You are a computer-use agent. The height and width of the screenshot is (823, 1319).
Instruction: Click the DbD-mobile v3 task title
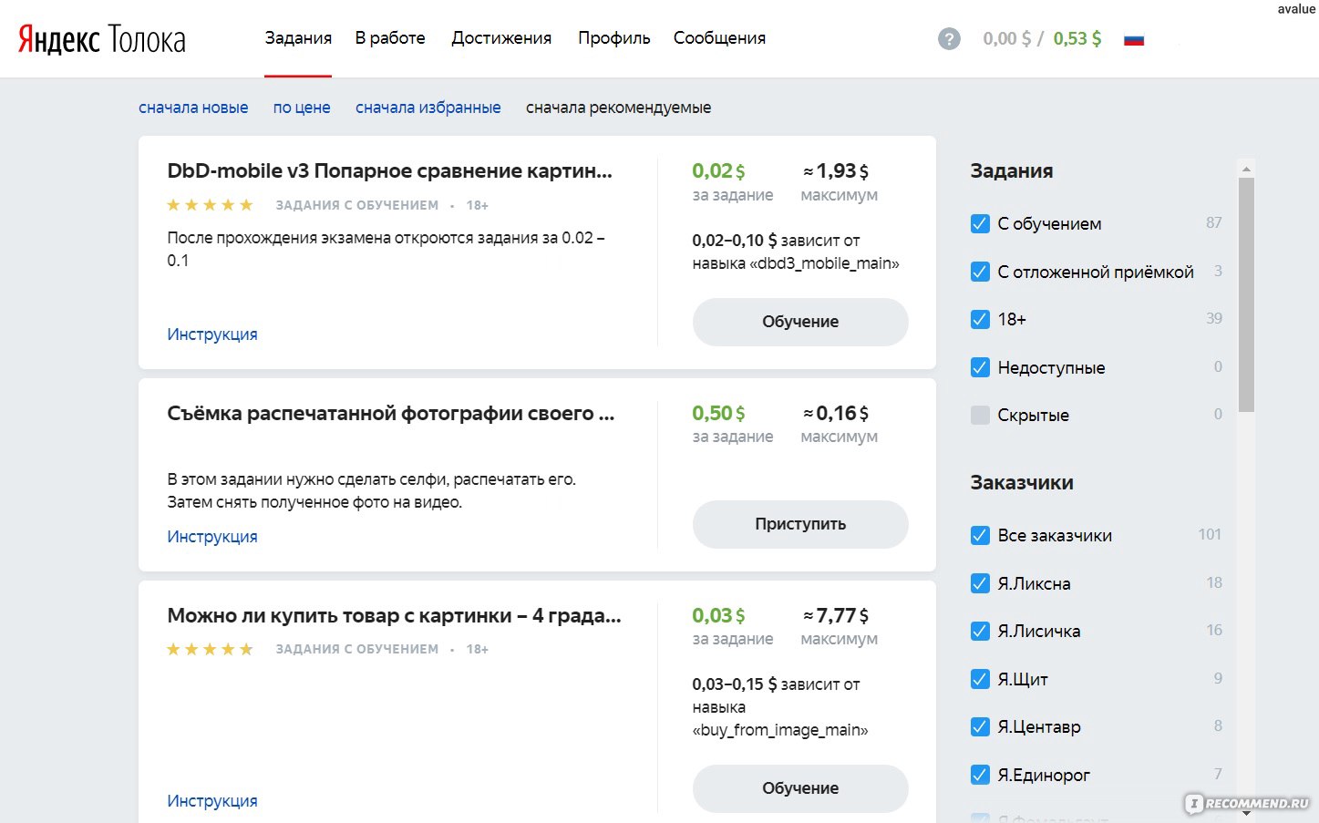tap(390, 171)
